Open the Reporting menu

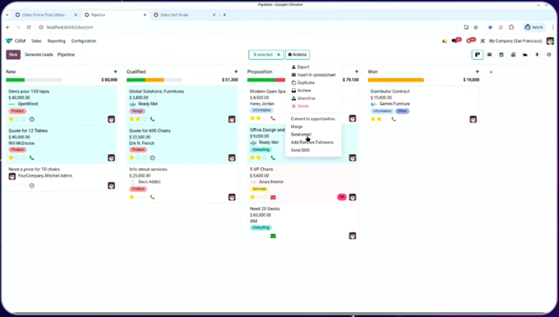[57, 41]
